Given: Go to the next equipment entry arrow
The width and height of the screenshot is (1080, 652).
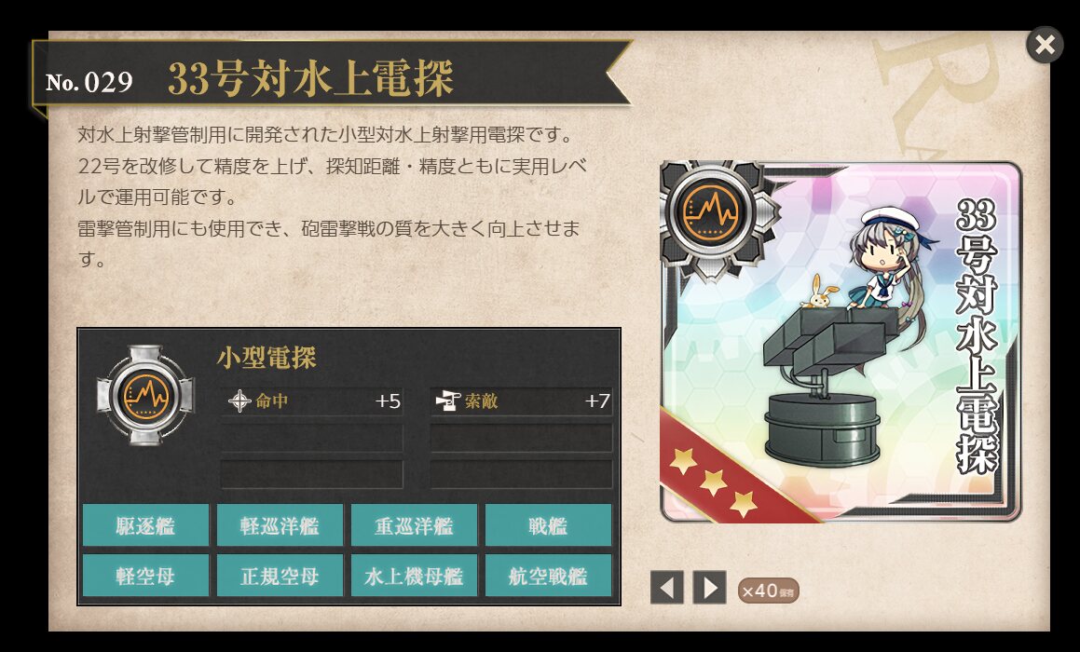Looking at the screenshot, I should pyautogui.click(x=709, y=588).
